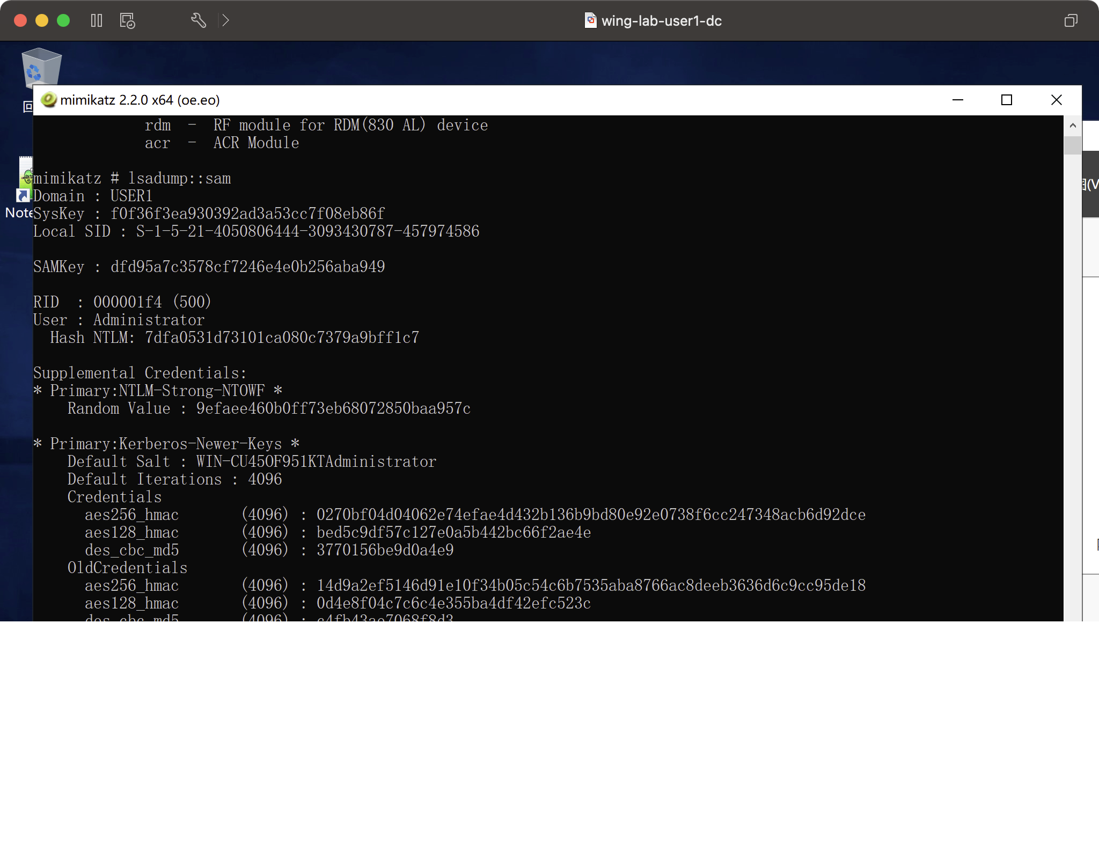Click 'ACR Module' description line
This screenshot has width=1099, height=865.
(257, 143)
